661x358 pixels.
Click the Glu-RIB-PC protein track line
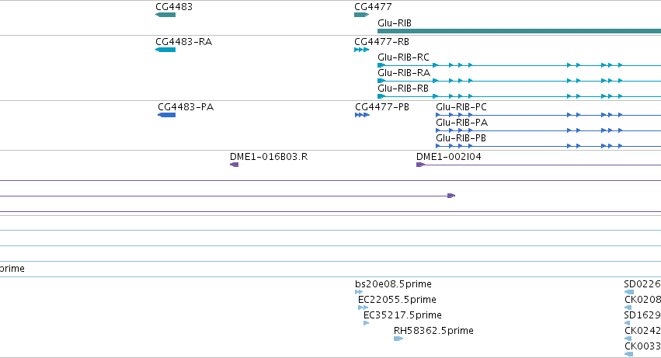[548, 115]
